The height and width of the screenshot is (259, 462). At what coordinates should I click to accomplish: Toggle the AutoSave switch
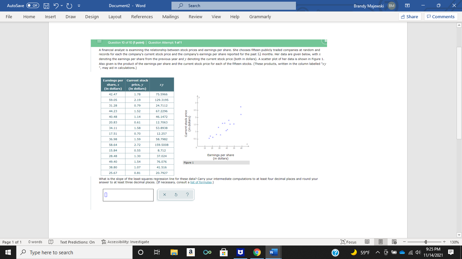[33, 6]
